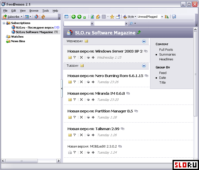The image size is (199, 170).
Task: Click the sort order icon
Action: pyautogui.click(x=167, y=17)
